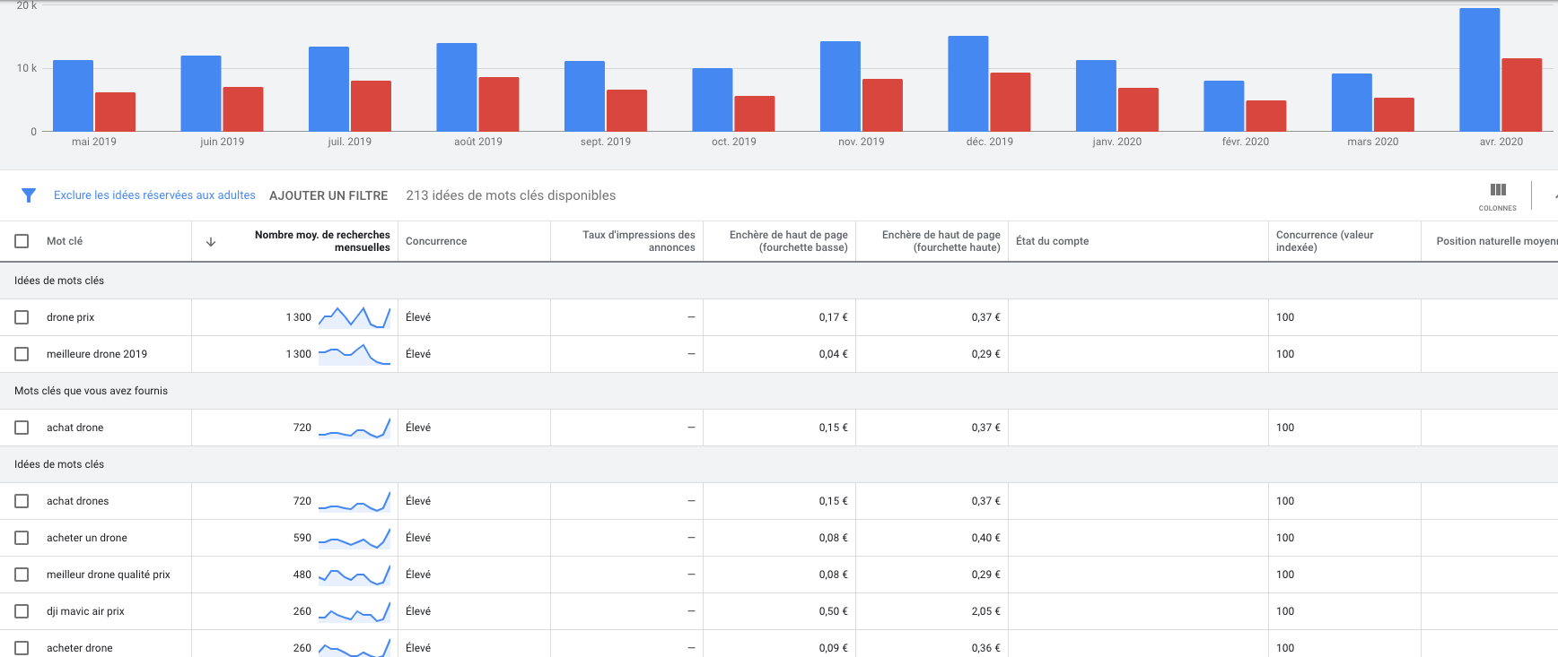Tick the checkbox for achat drones
This screenshot has height=657, width=1558.
click(x=22, y=501)
